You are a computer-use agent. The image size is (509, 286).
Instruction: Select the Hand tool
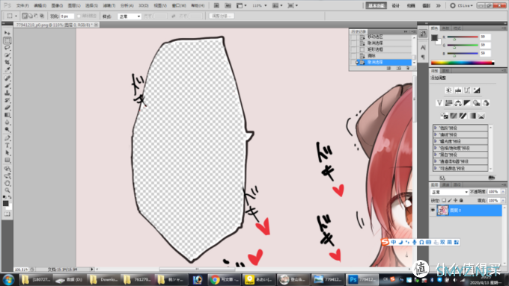tap(7, 184)
